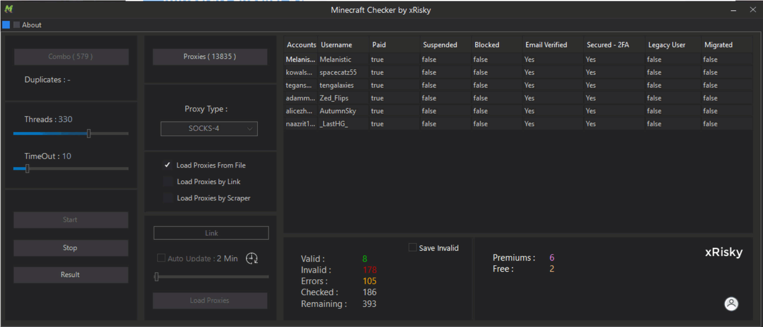The image size is (763, 327).
Task: Expand the Proxy Type SOCKS-4 dropdown
Action: [x=209, y=129]
